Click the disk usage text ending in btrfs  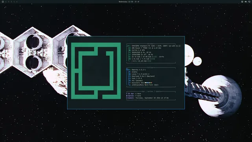148,57
